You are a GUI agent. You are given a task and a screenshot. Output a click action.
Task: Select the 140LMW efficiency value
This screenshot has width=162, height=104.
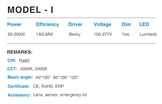(x=45, y=34)
